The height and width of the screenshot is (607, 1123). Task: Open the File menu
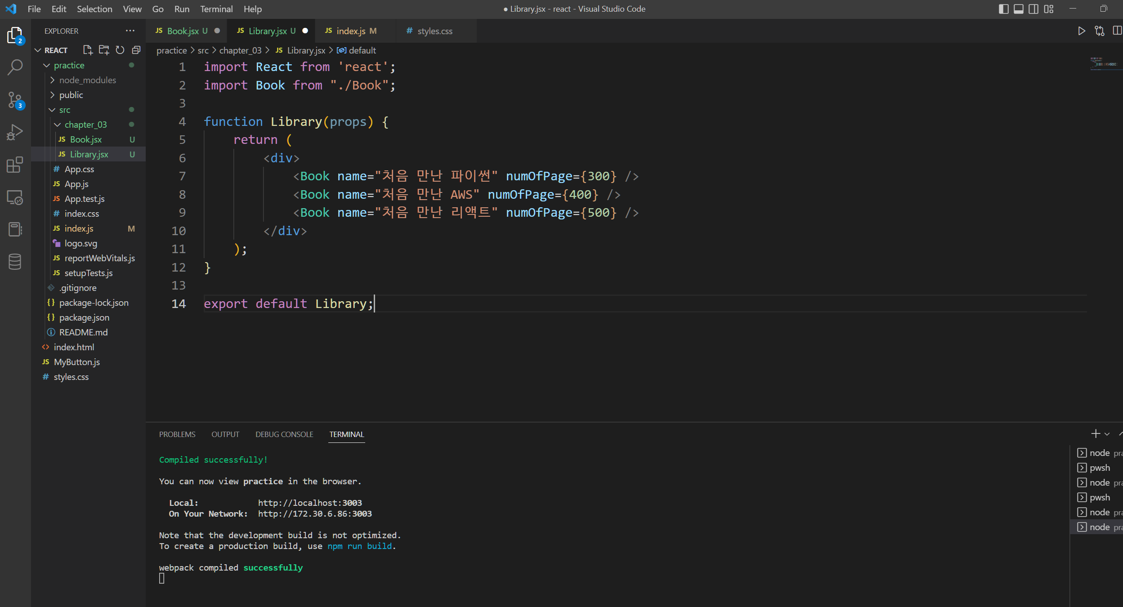pyautogui.click(x=34, y=9)
